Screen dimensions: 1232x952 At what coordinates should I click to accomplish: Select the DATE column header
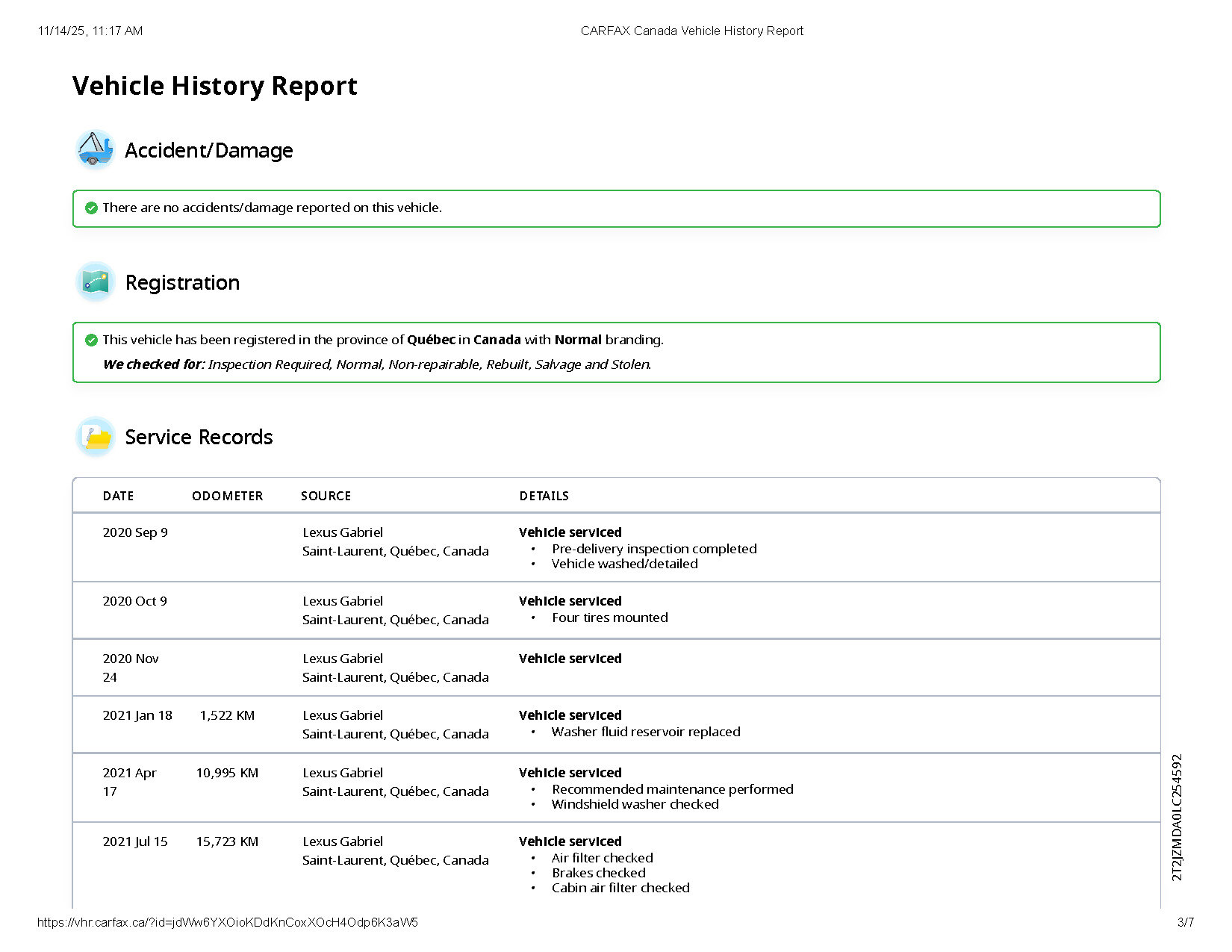coord(118,496)
